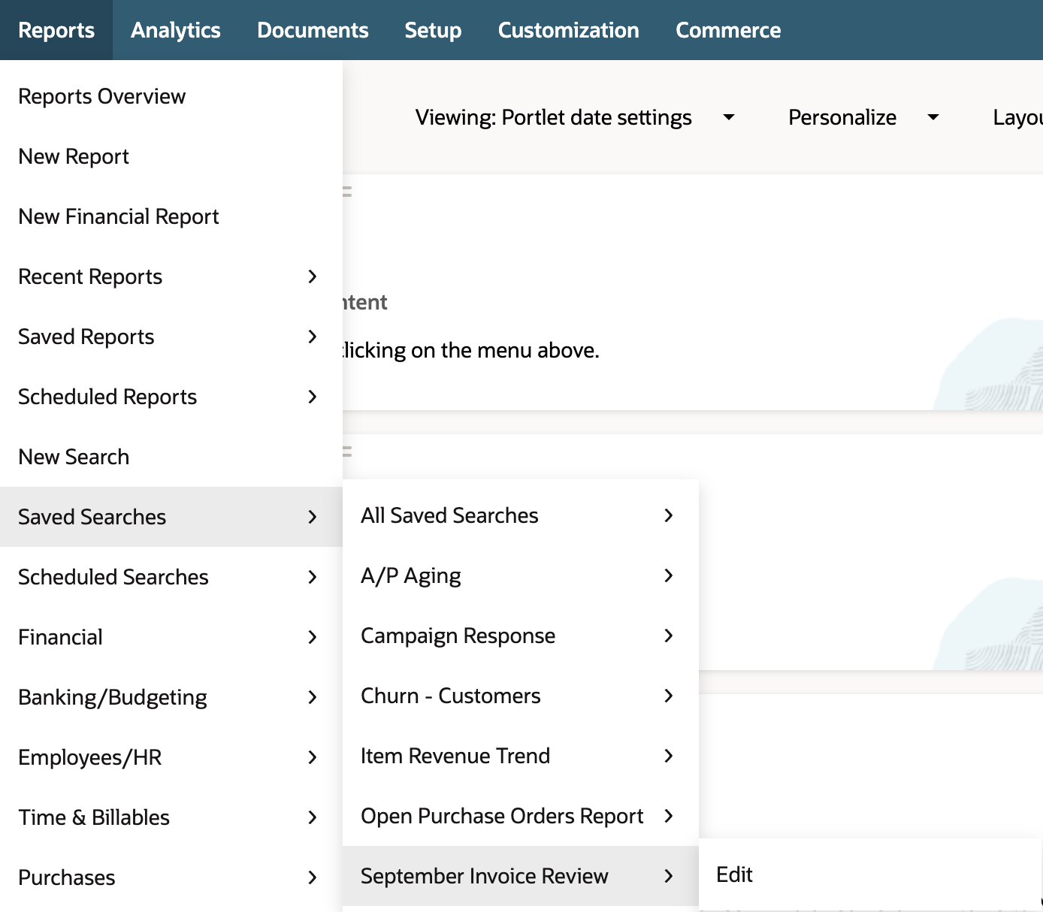
Task: Expand the Scheduled Reports submenu arrow
Action: 313,397
